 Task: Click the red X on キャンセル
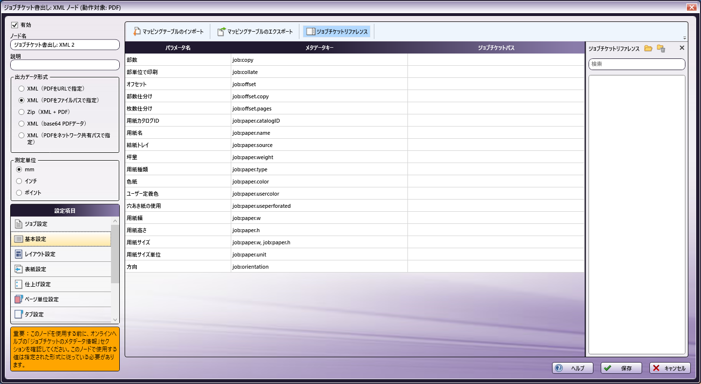coord(656,368)
